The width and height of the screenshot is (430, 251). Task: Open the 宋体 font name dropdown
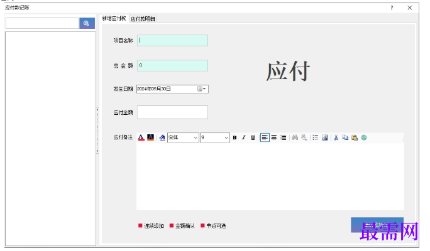click(x=183, y=137)
